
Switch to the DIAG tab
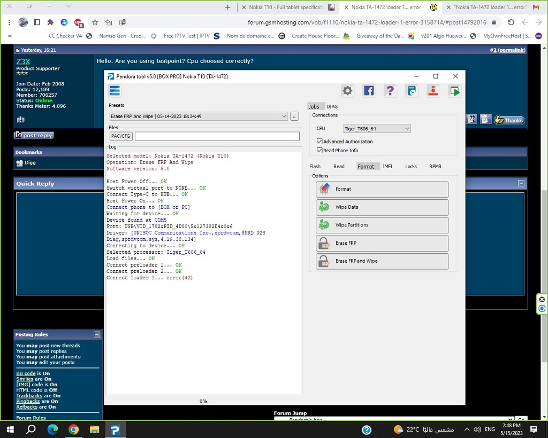coord(332,107)
